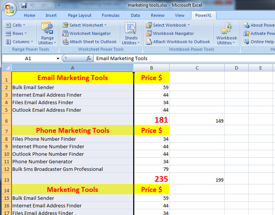Viewport: 275px width, 215px height.
Task: Click the cell containing 199
Action: [197, 179]
